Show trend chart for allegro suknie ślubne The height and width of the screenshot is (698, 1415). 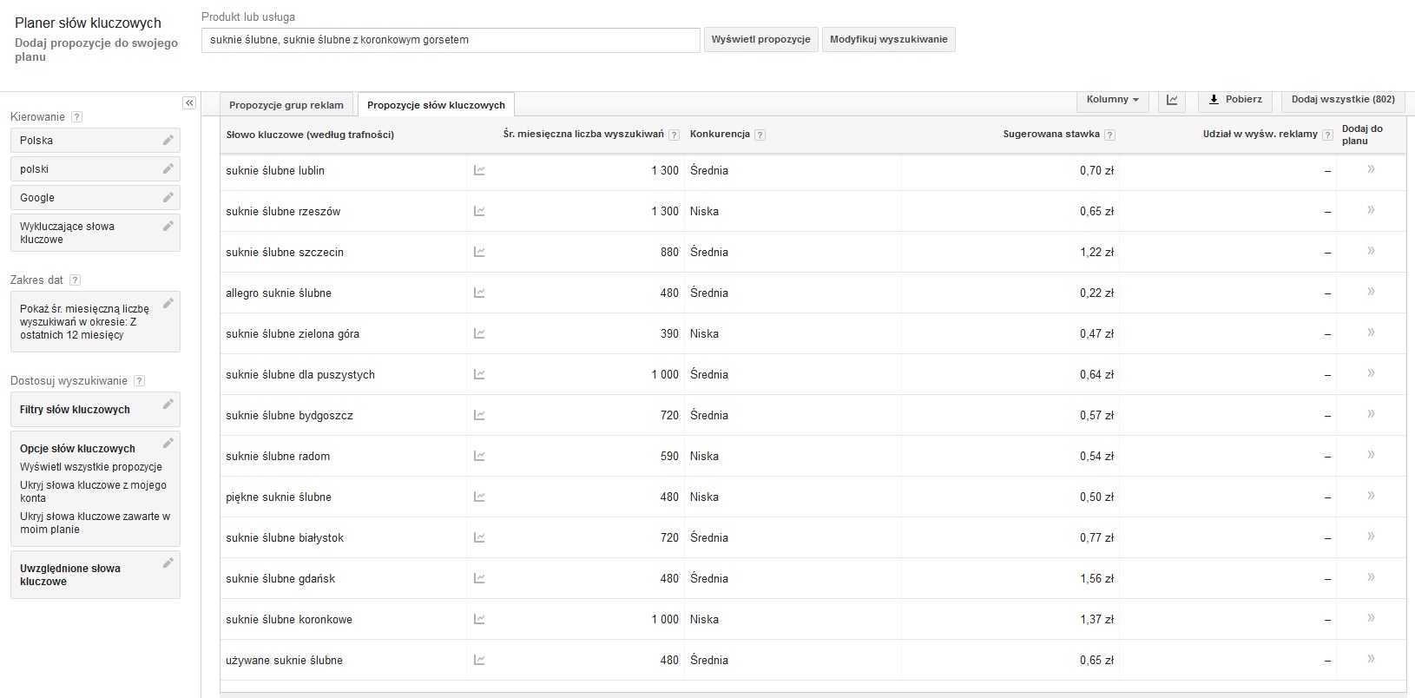[479, 293]
